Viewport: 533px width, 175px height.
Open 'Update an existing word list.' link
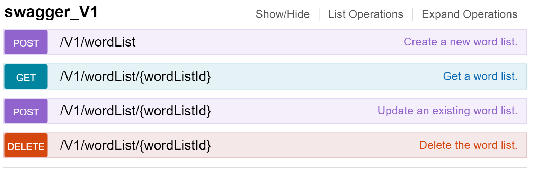click(447, 111)
